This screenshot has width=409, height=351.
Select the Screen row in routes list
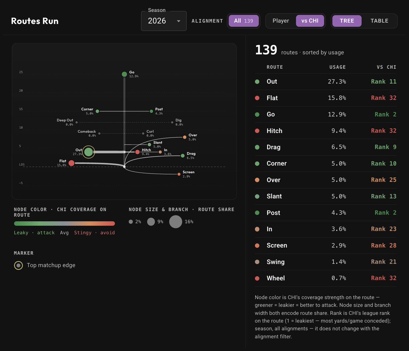pyautogui.click(x=326, y=245)
